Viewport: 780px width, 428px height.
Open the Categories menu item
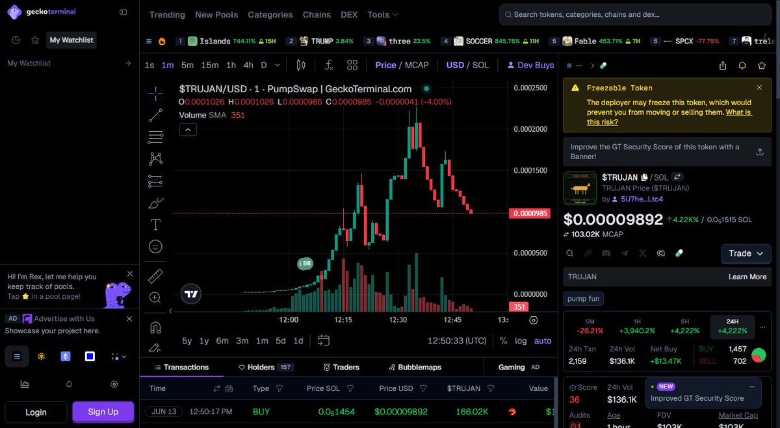tap(270, 14)
